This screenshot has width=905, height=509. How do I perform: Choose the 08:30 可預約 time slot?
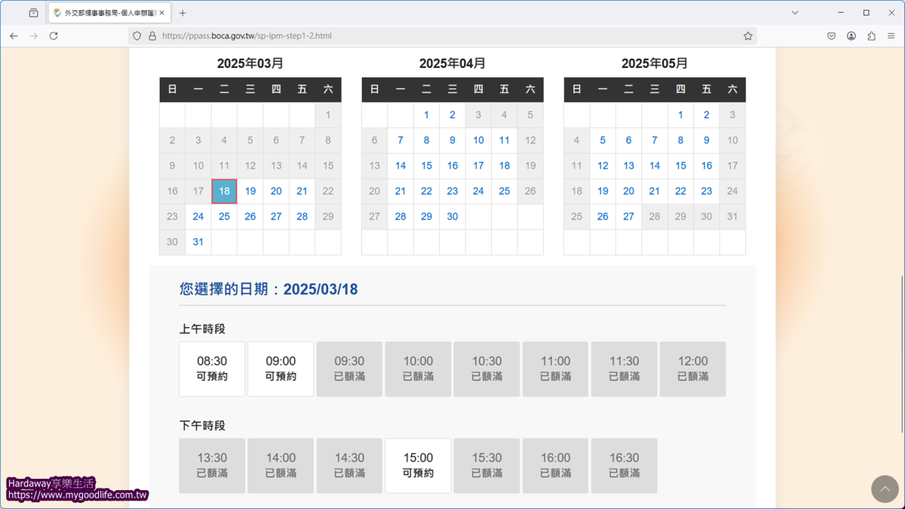pos(212,369)
